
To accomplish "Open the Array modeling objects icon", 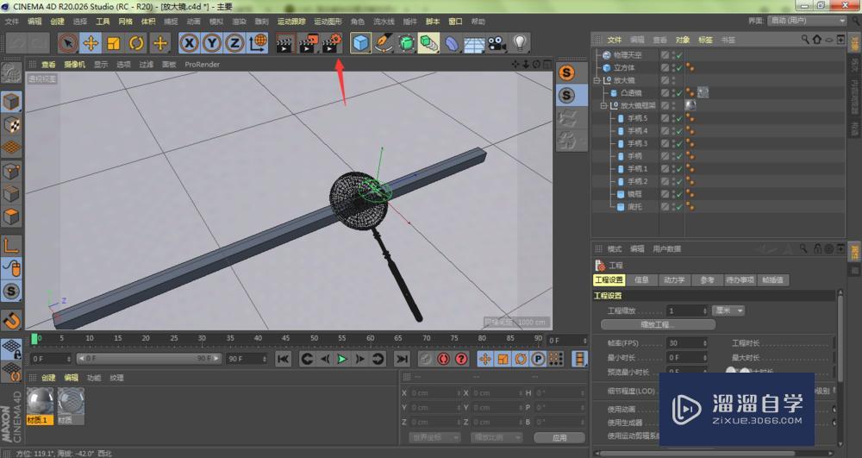I will click(x=428, y=43).
